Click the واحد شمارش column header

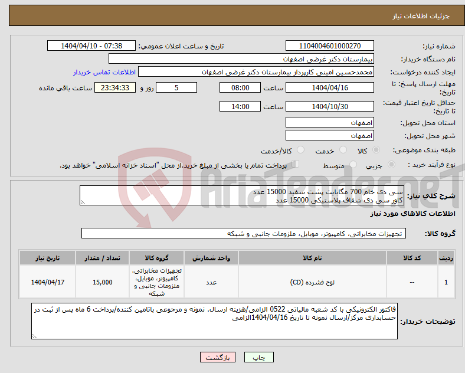(x=211, y=258)
